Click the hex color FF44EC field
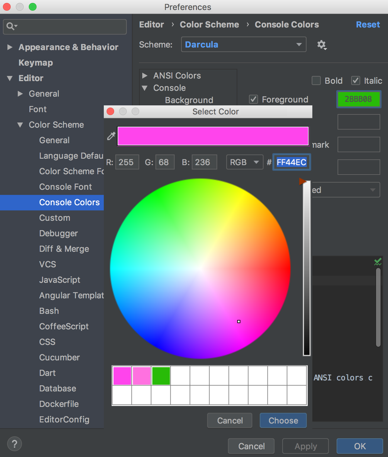388x457 pixels. [291, 162]
